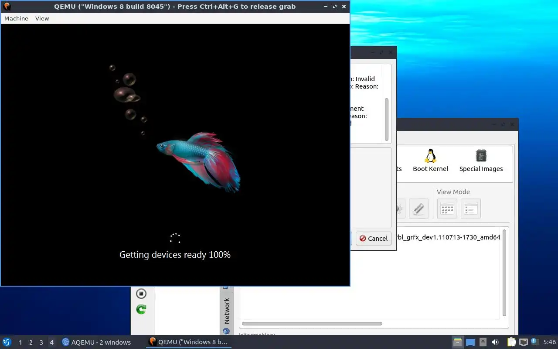Open the Lubuntu start menu on taskbar
The image size is (558, 349).
7,342
